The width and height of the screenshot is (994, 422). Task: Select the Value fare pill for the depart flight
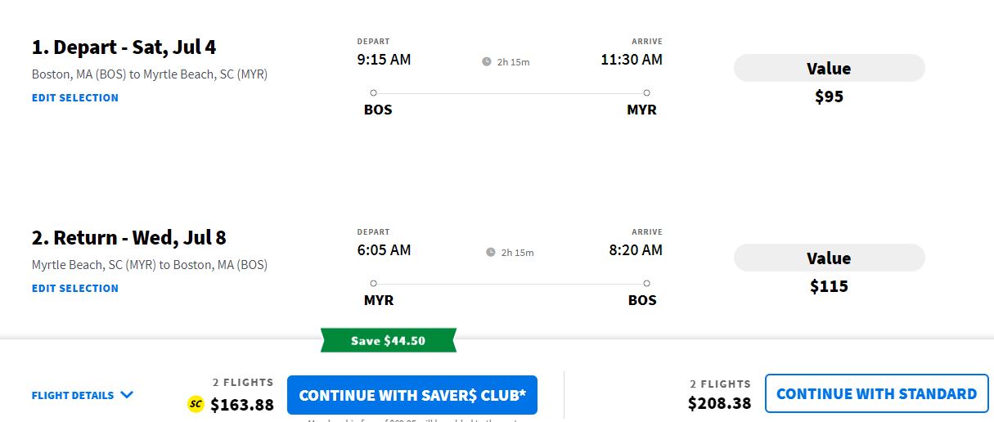pyautogui.click(x=829, y=69)
